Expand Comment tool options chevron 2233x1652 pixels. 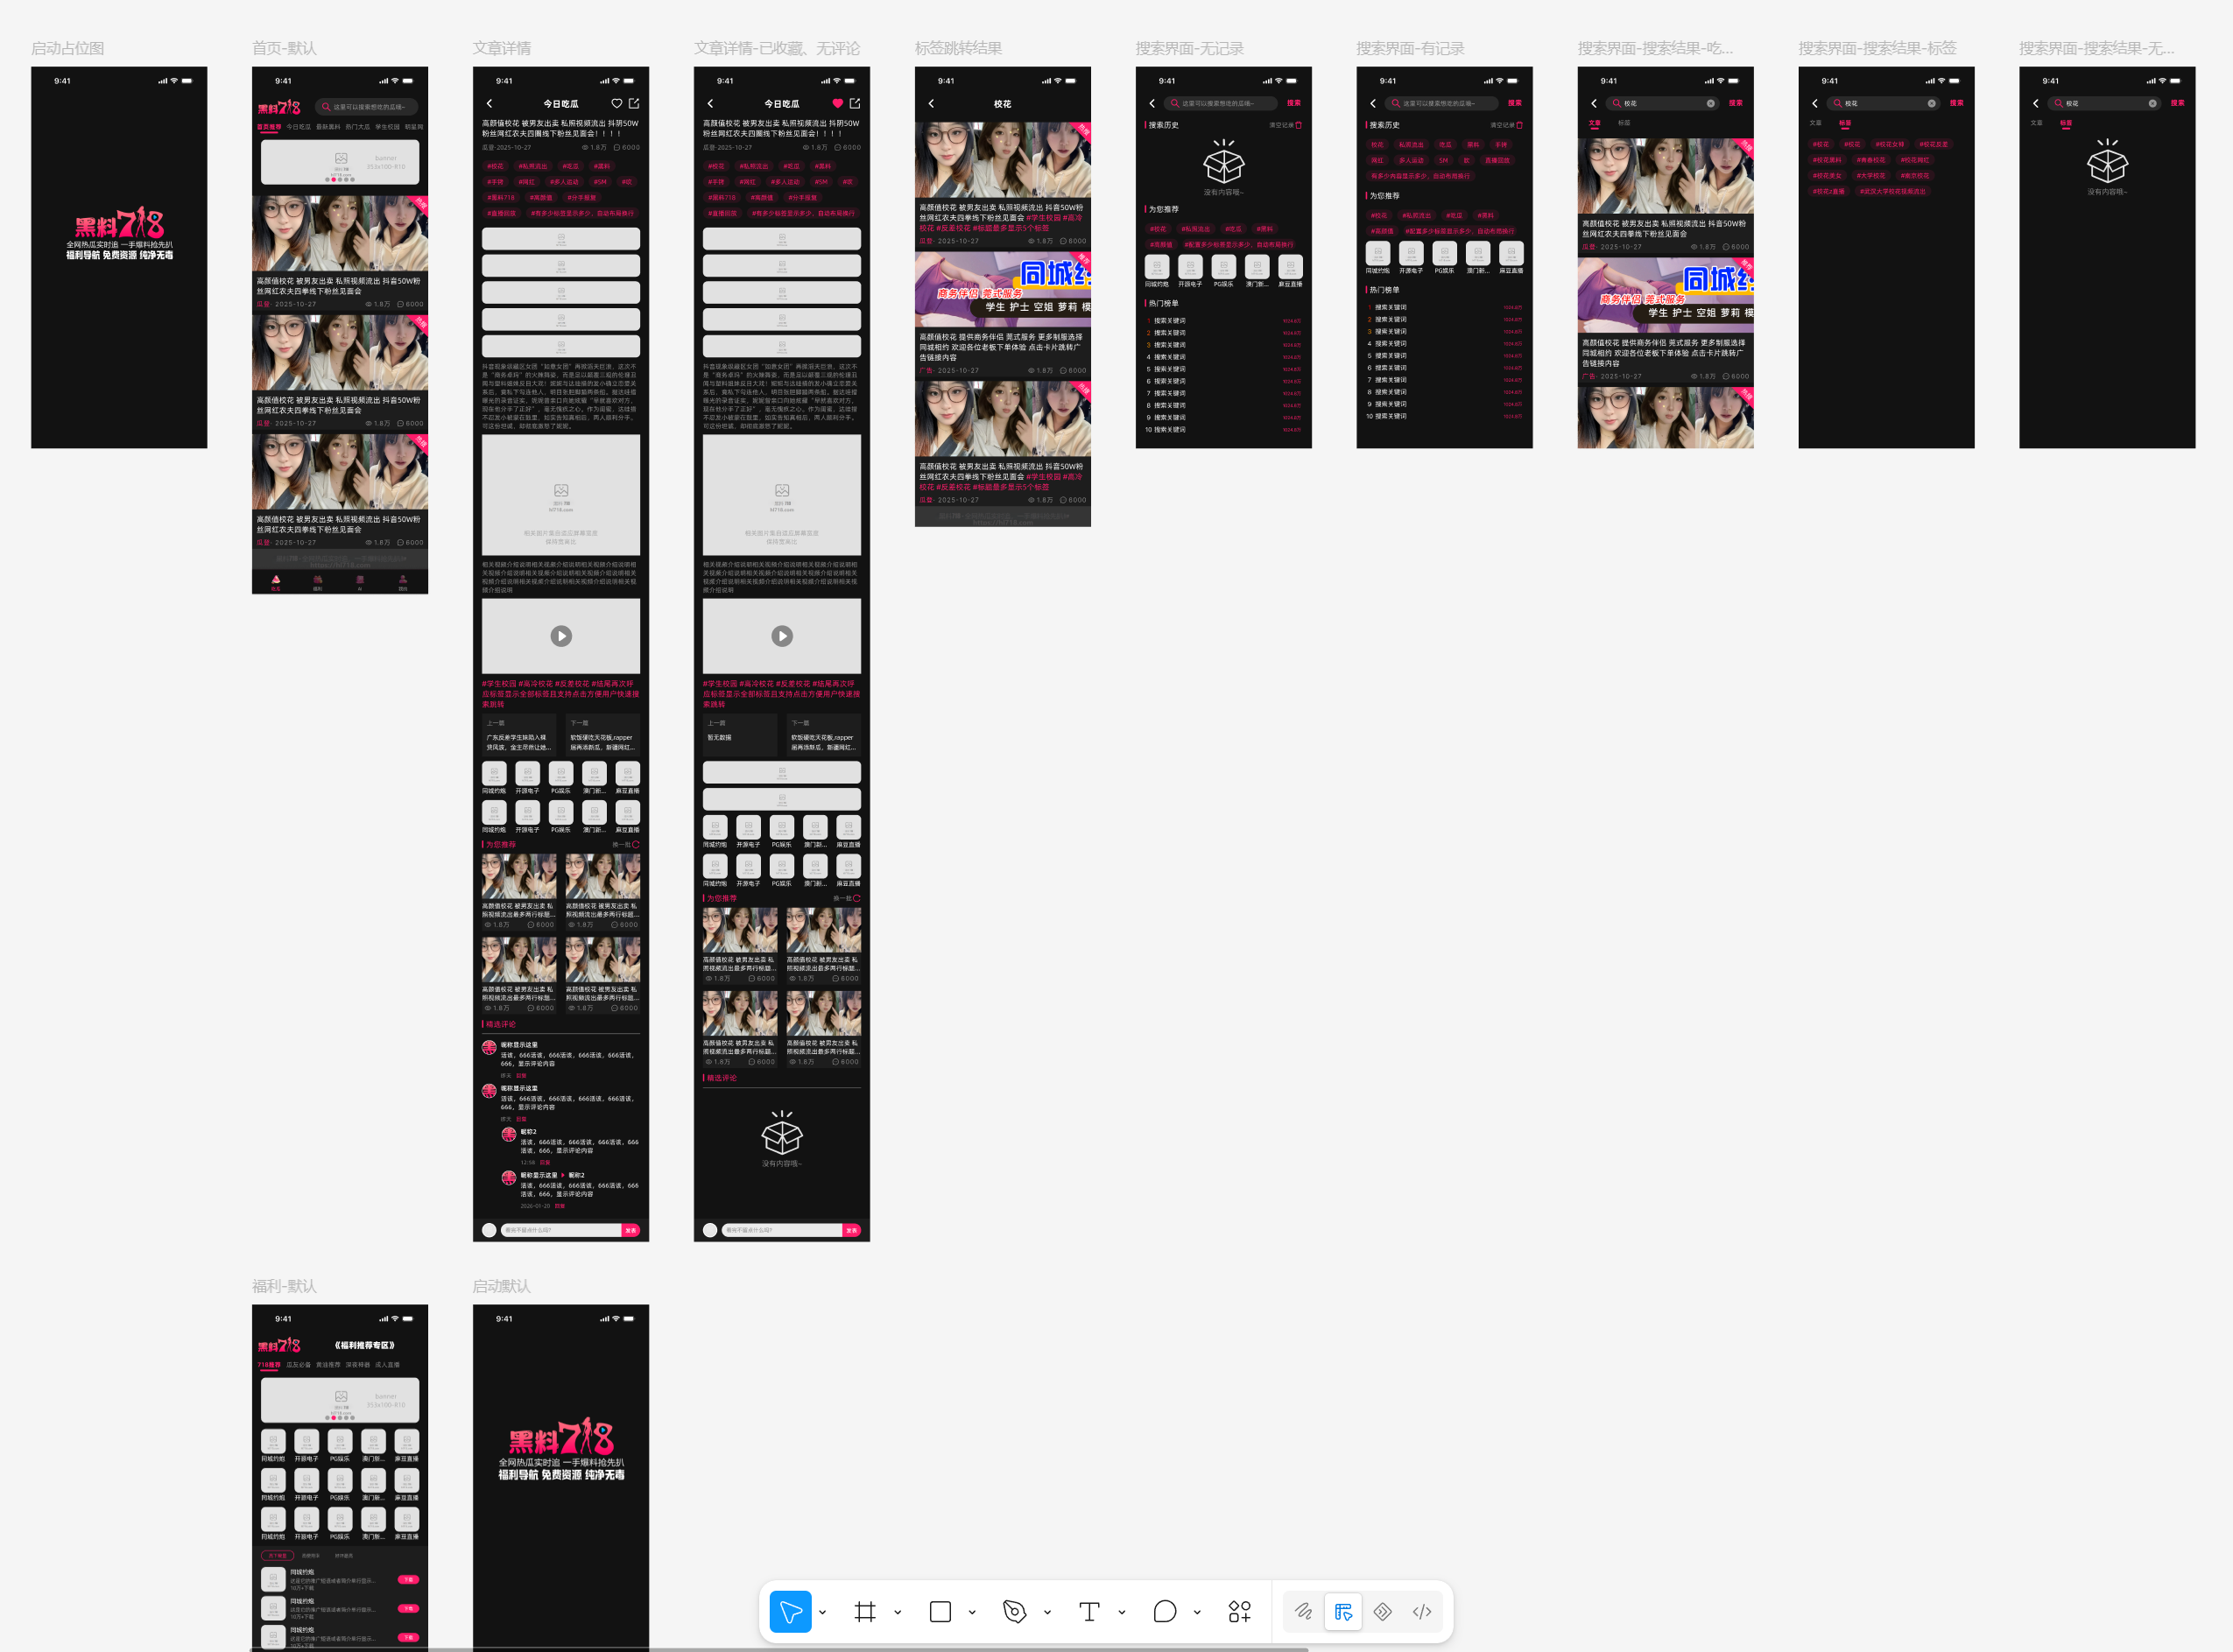pos(1197,1612)
